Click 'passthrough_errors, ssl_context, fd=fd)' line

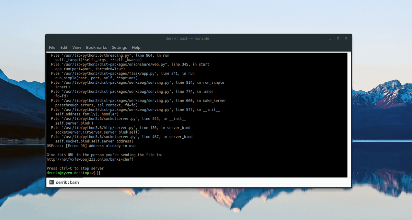[96, 105]
